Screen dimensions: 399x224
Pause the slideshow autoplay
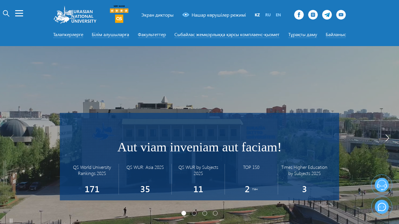coord(11,221)
